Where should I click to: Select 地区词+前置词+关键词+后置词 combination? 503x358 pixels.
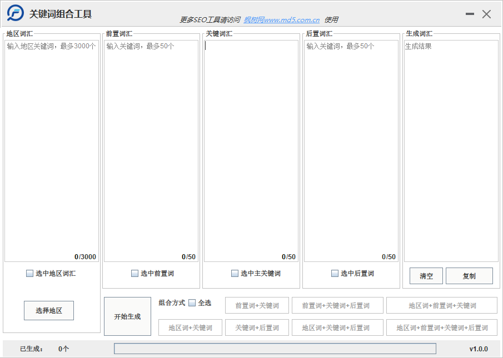(x=442, y=327)
